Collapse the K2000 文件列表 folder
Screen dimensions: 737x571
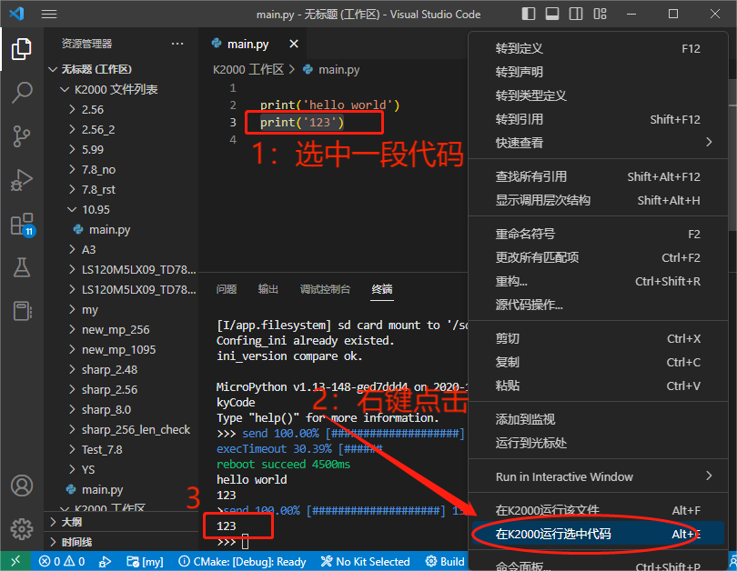(122, 89)
